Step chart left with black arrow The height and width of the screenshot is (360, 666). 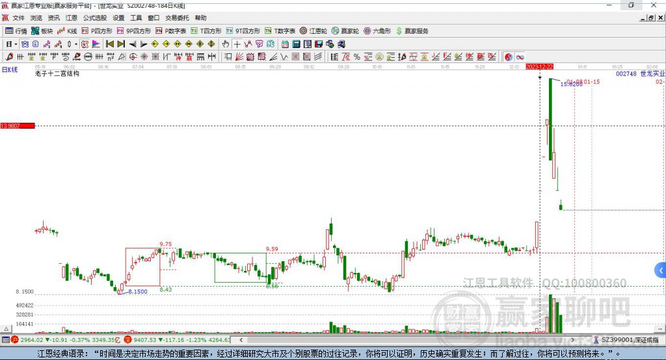[x=133, y=44]
